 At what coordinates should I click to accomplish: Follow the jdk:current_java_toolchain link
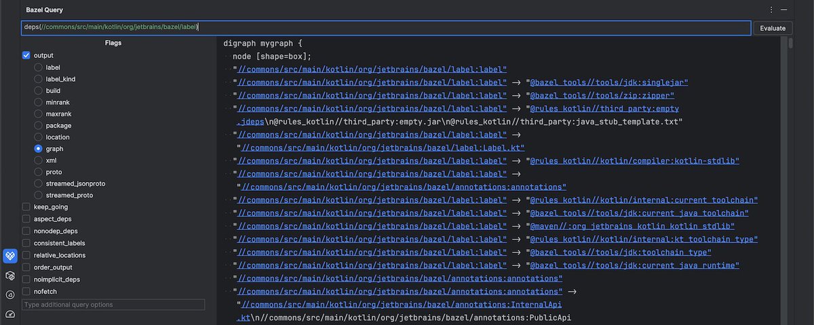tap(639, 213)
